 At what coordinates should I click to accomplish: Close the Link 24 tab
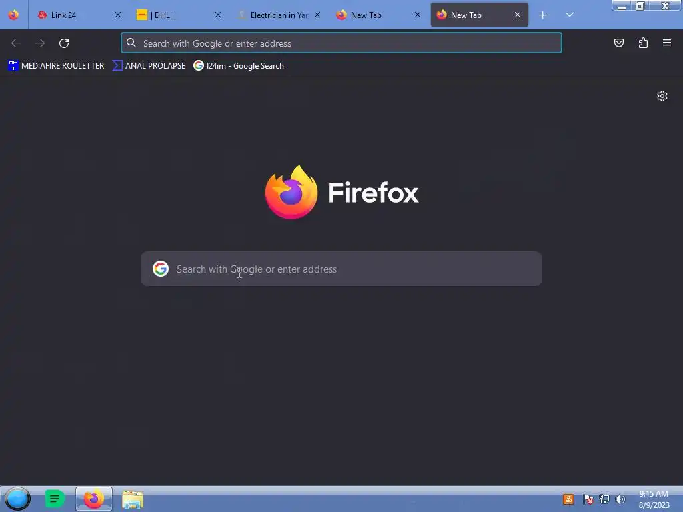pos(117,15)
